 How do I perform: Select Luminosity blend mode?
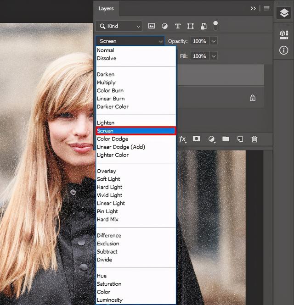click(136, 300)
